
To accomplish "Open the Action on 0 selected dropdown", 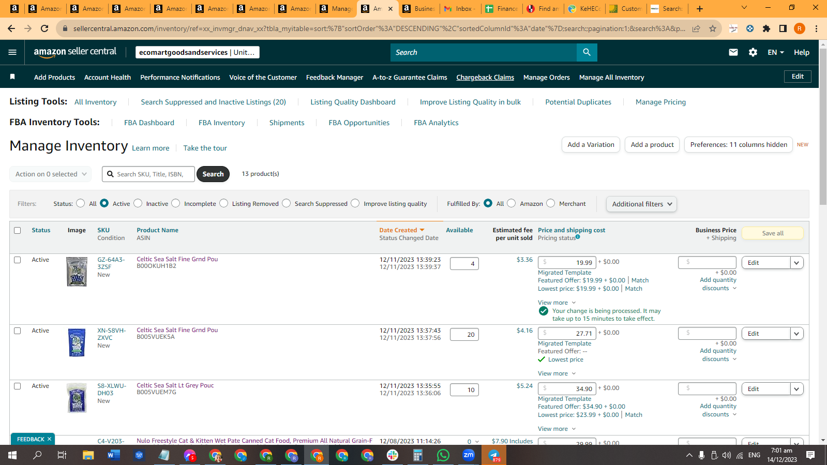I will click(51, 174).
